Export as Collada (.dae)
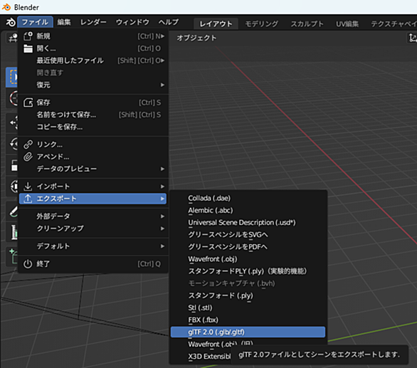Image resolution: width=417 pixels, height=368 pixels. tap(248, 198)
